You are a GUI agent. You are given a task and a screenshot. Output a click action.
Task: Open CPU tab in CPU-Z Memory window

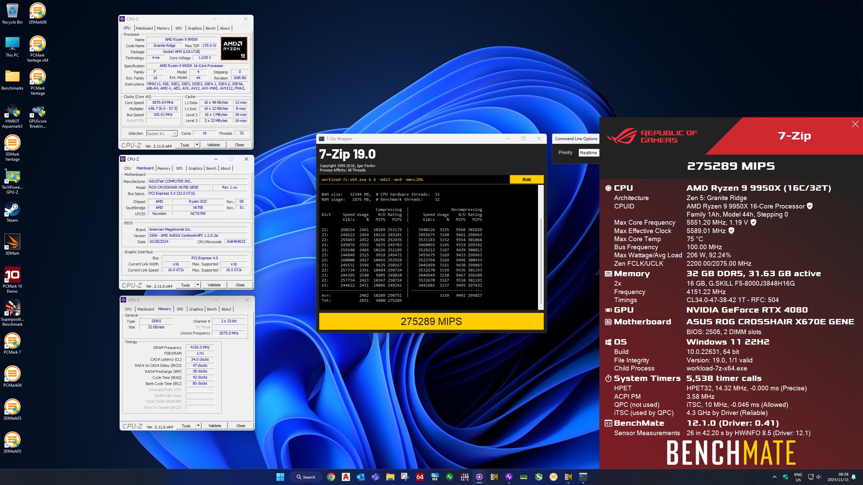[128, 309]
